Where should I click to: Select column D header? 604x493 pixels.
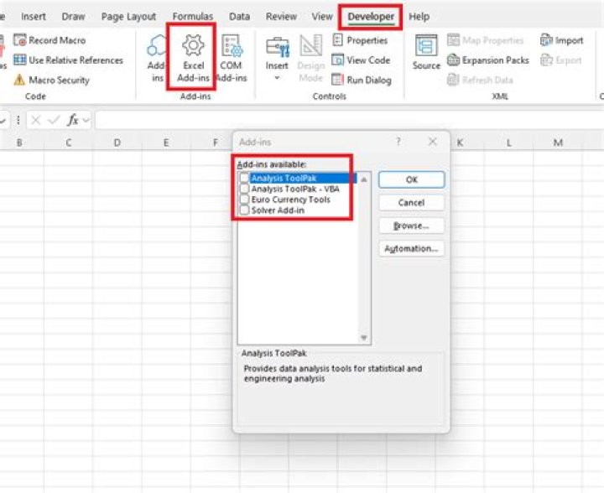coord(117,143)
